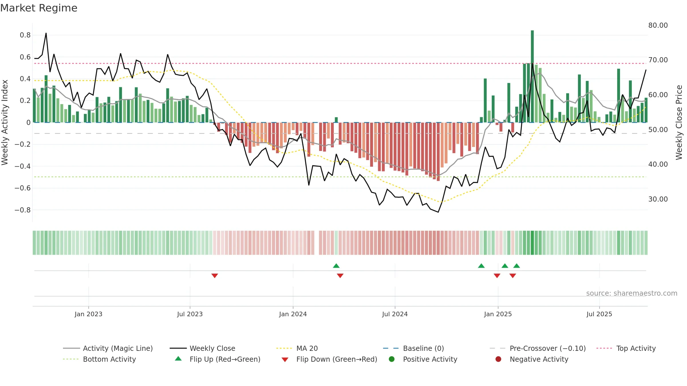Image resolution: width=687 pixels, height=386 pixels.
Task: Click the 60.00 price axis label
Action: tap(658, 95)
